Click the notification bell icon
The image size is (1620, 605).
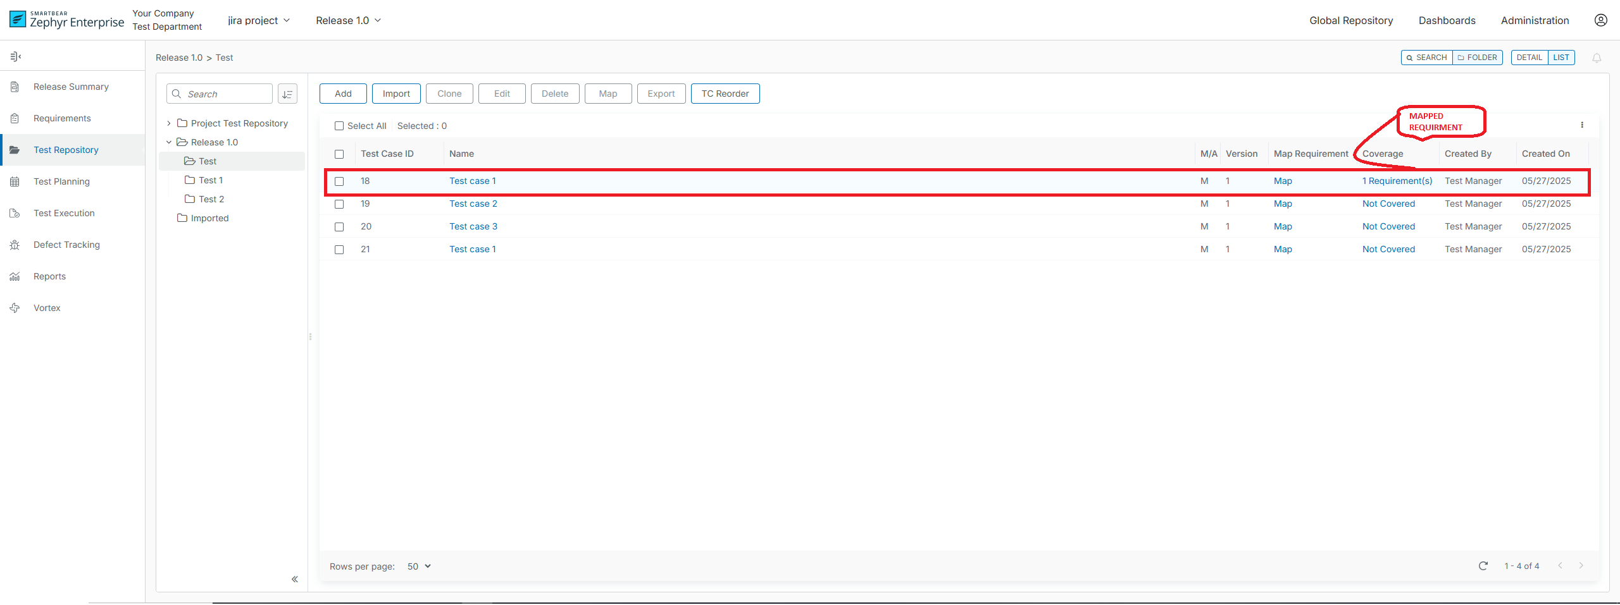[1597, 58]
